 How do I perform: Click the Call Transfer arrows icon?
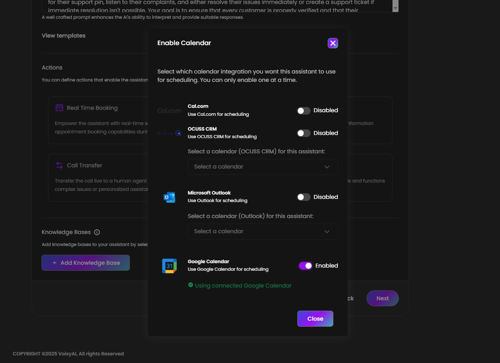pos(59,165)
